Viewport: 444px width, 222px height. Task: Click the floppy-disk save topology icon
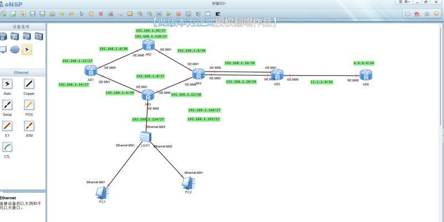33,13
